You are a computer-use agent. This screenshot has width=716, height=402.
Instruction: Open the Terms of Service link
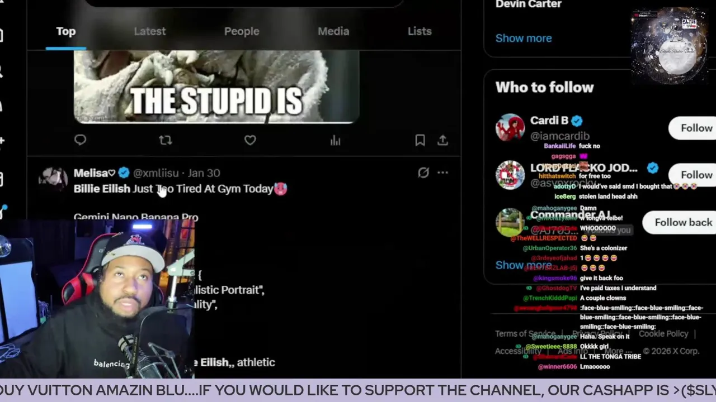525,333
